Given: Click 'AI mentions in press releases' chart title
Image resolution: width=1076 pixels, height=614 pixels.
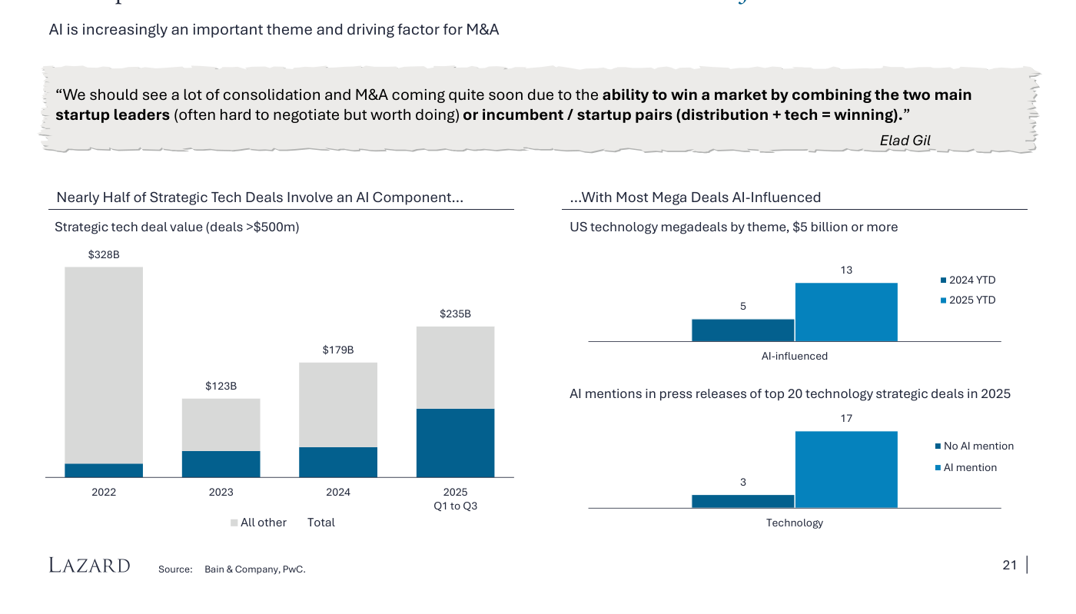Looking at the screenshot, I should 790,394.
